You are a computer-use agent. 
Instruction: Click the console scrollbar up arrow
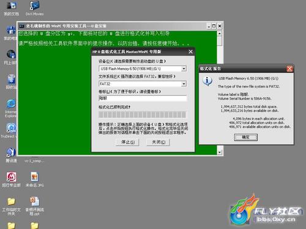(x=220, y=34)
